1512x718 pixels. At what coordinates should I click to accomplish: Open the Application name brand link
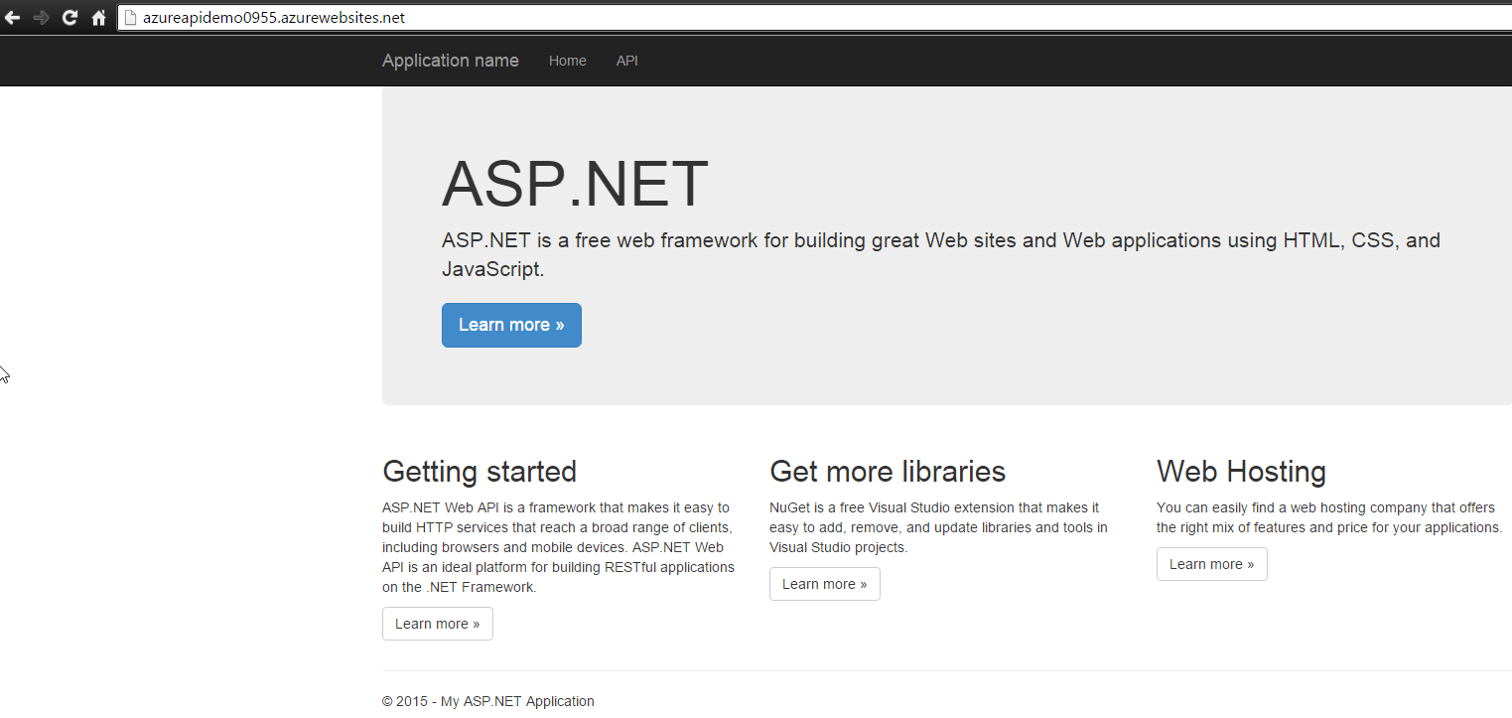point(451,61)
